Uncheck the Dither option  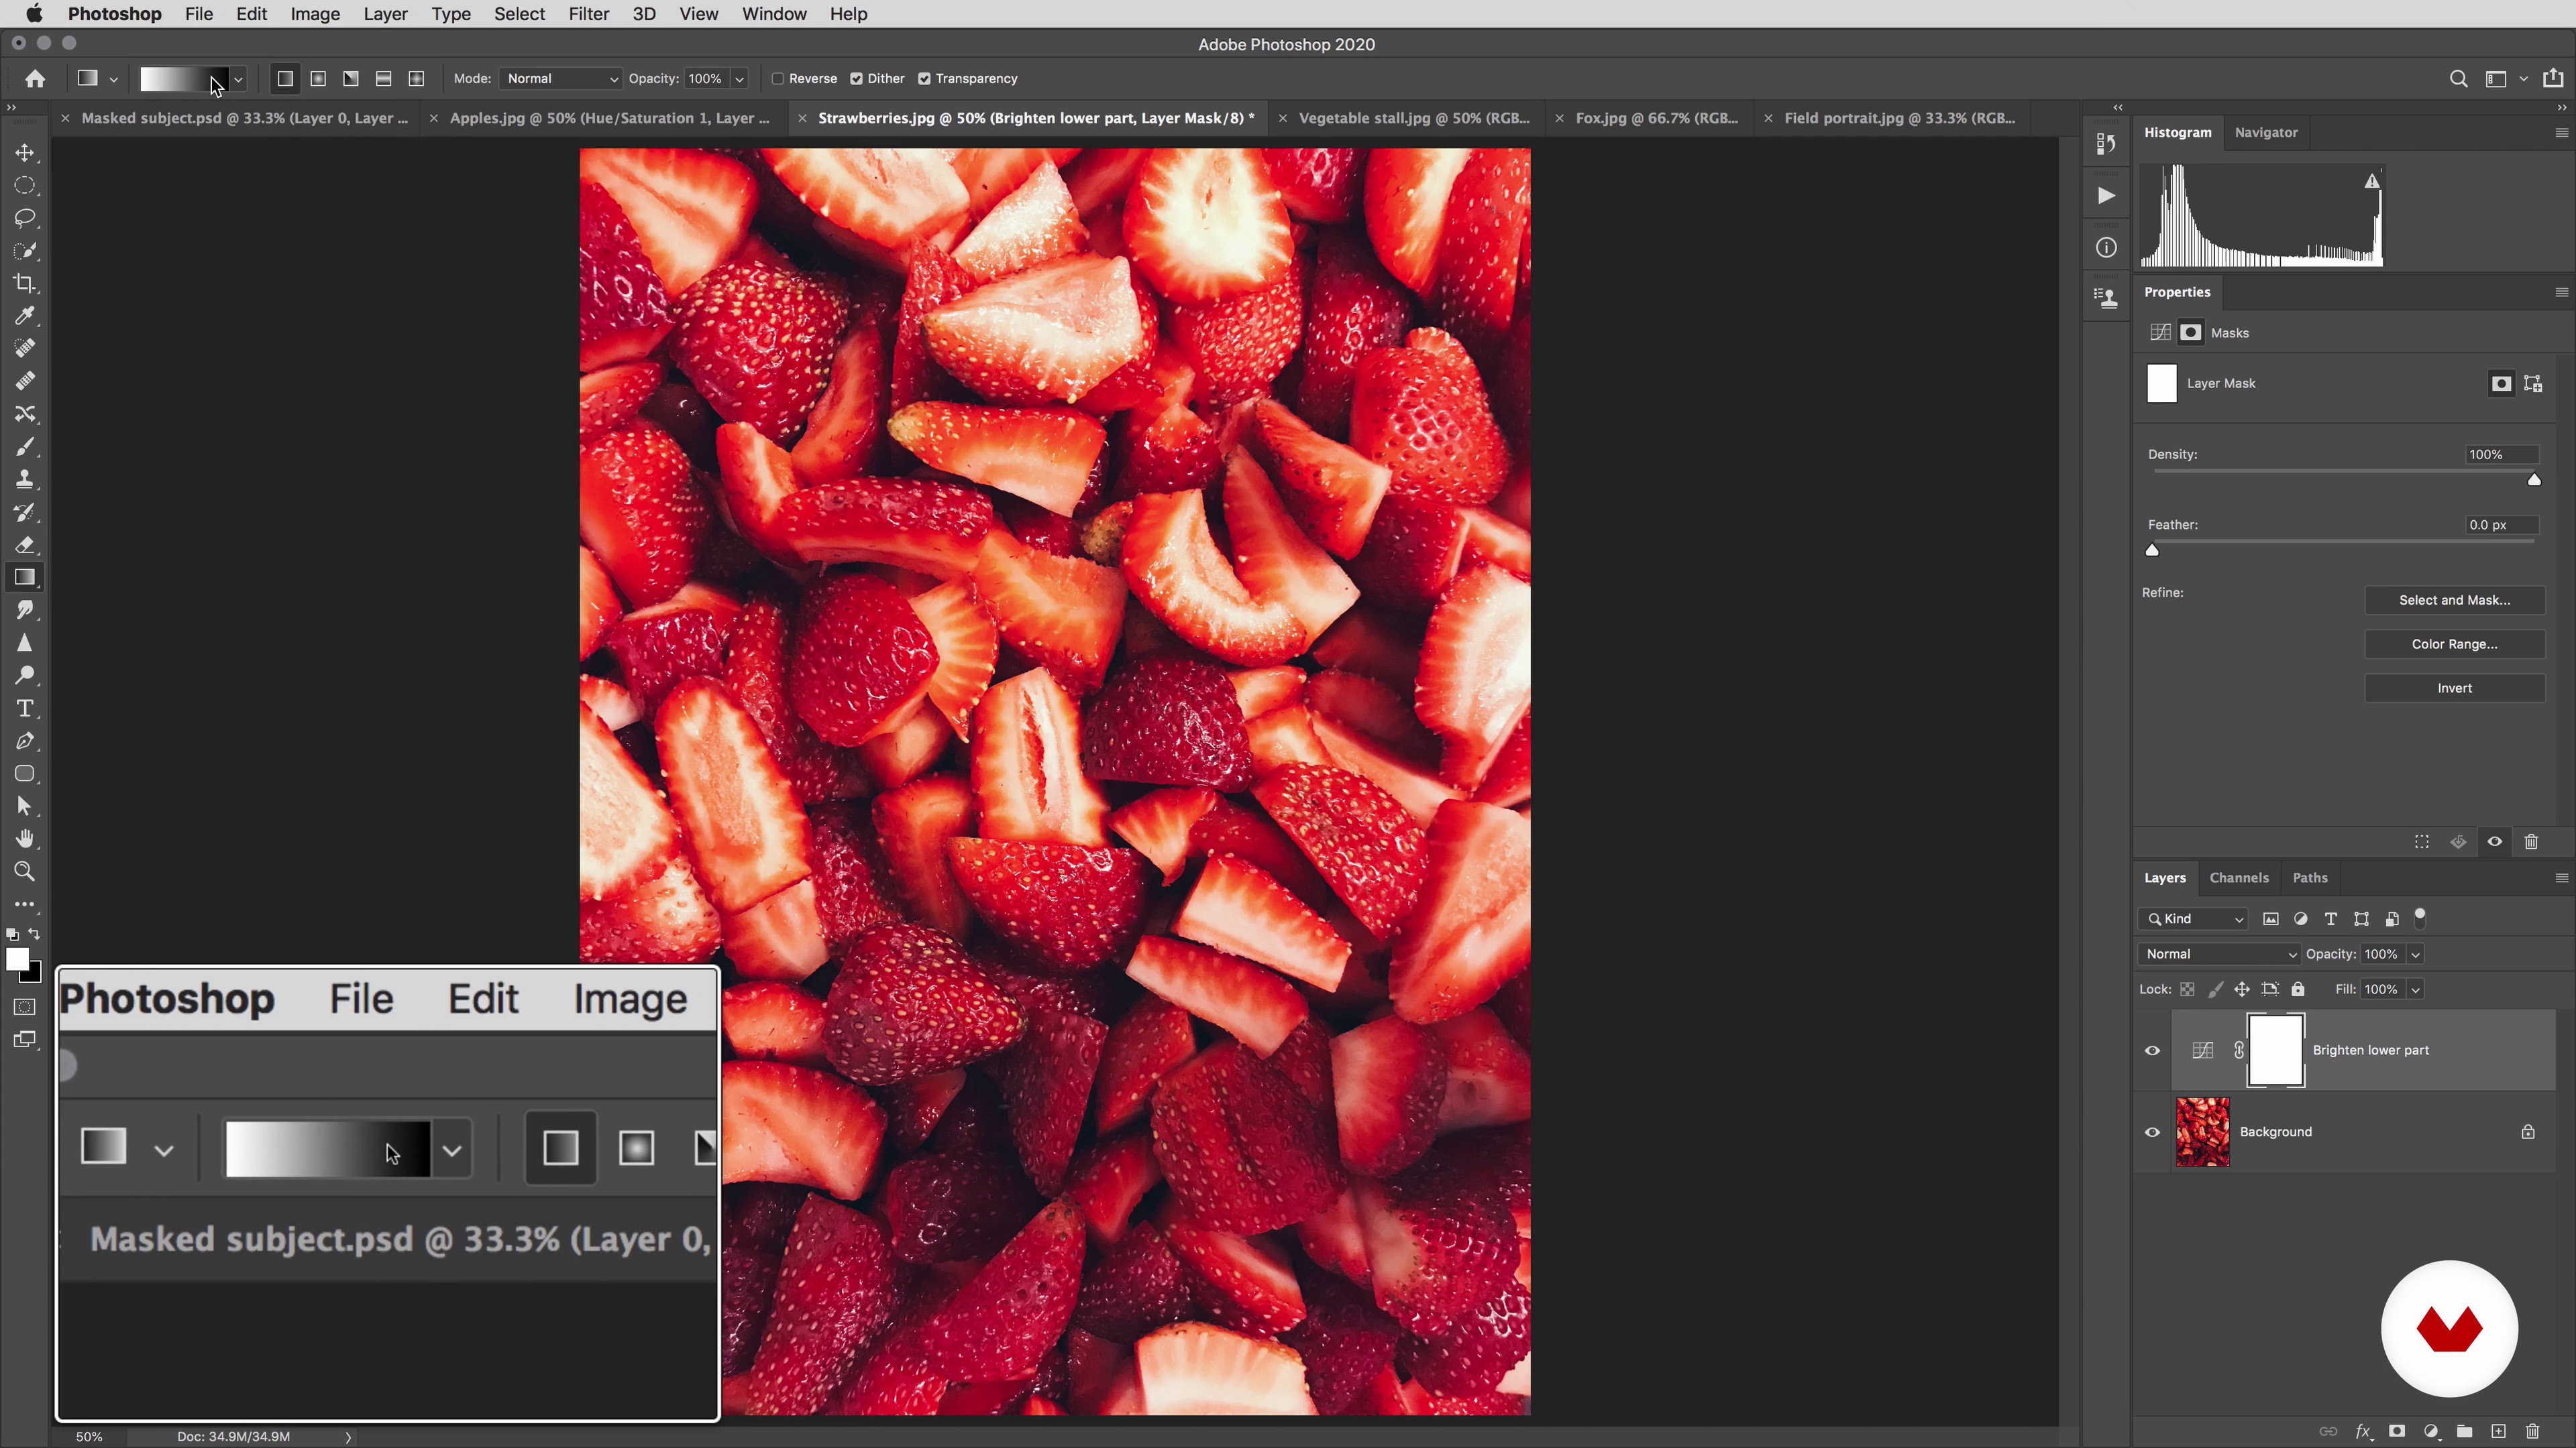click(x=856, y=79)
